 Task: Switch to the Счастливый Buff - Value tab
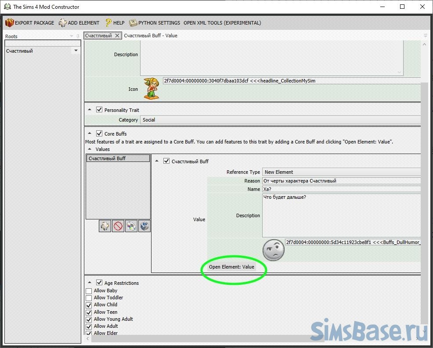tap(151, 36)
